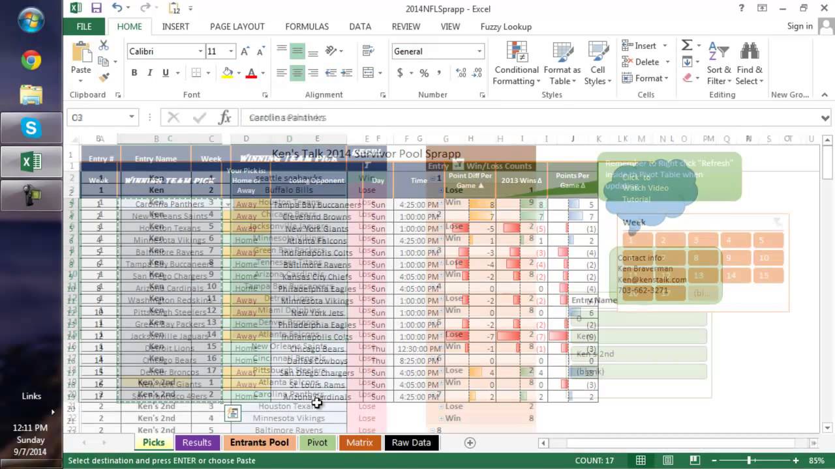
Task: Toggle Underline formatting
Action: point(166,73)
